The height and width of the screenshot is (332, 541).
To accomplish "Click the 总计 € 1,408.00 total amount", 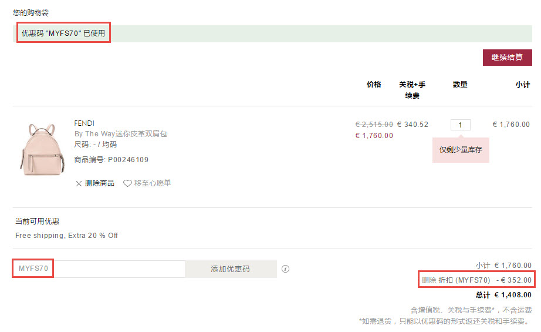I will 503,295.
